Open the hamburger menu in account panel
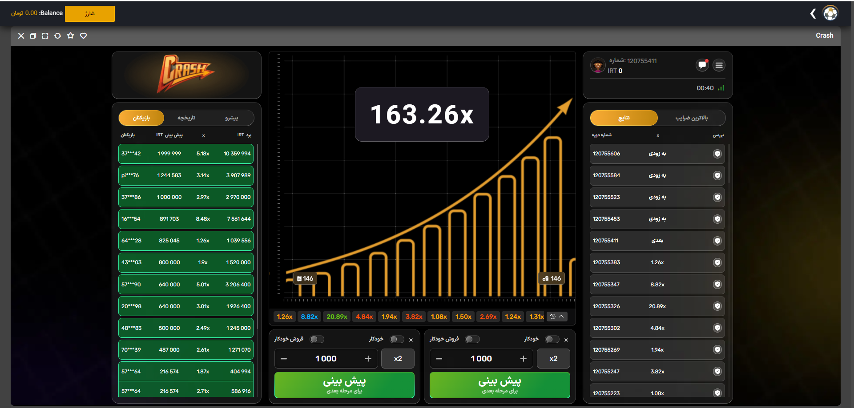Screen dimensions: 854x408 tap(719, 65)
